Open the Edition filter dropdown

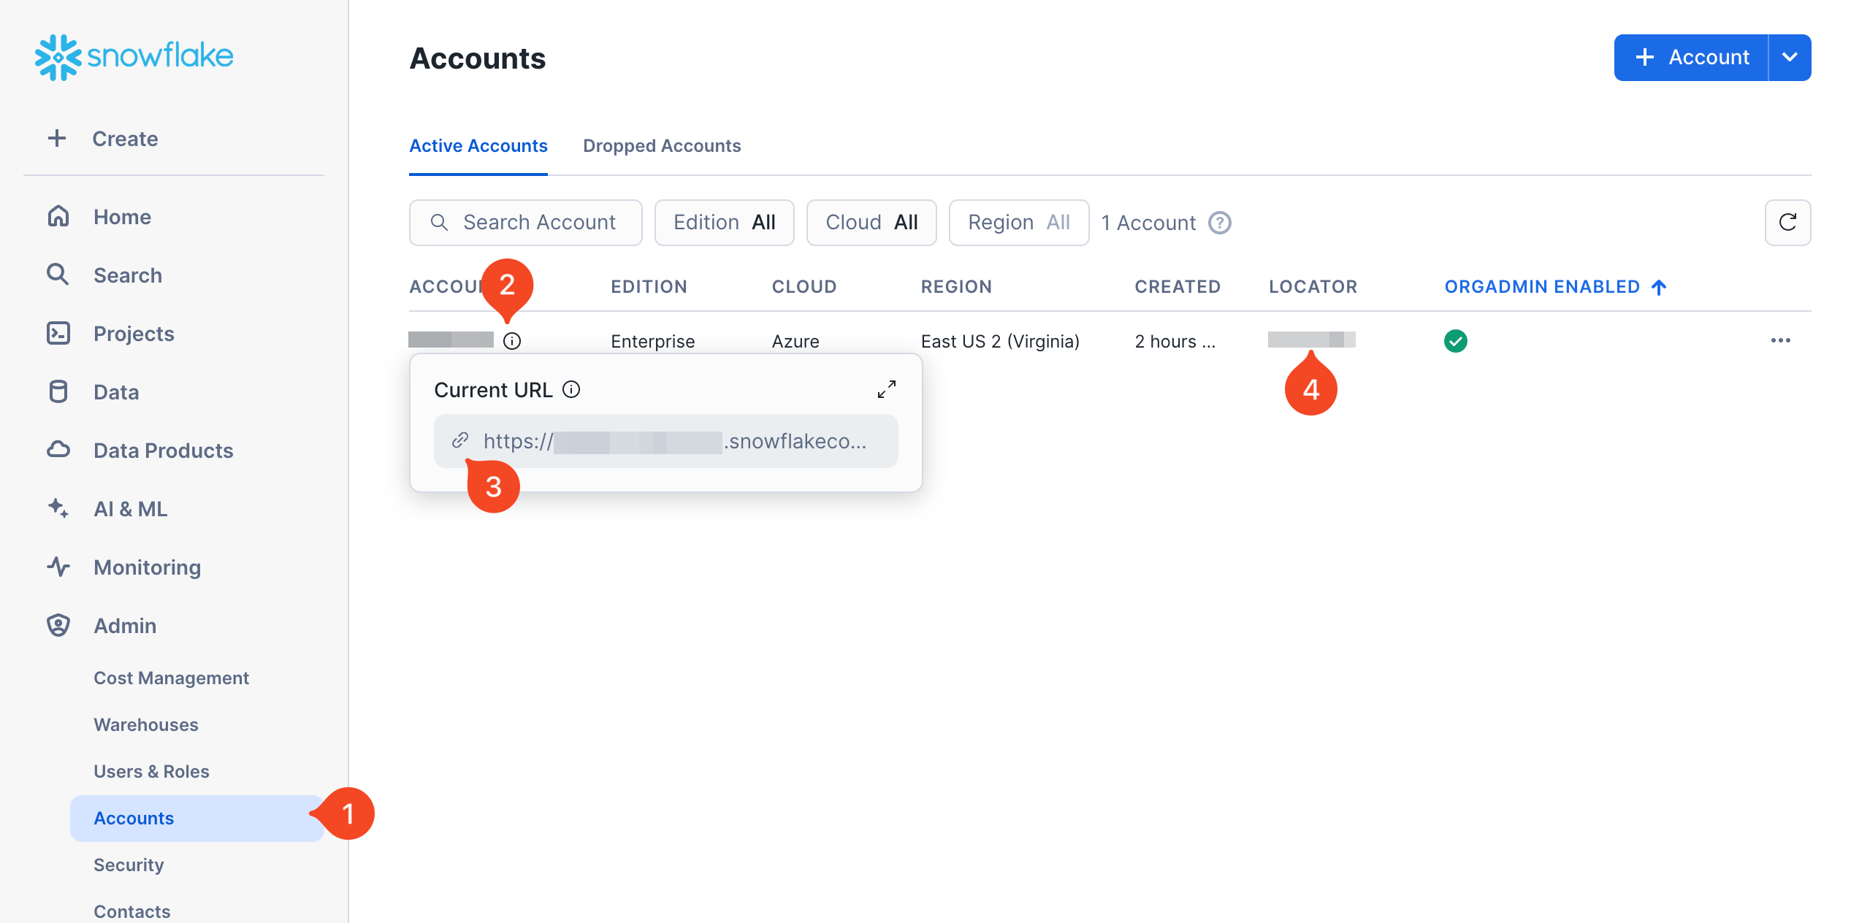[725, 223]
